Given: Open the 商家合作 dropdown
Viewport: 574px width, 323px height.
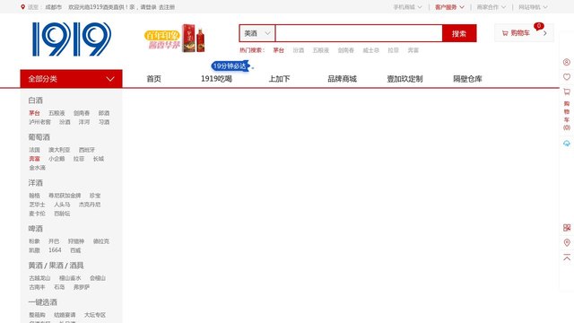Looking at the screenshot, I should [491, 7].
